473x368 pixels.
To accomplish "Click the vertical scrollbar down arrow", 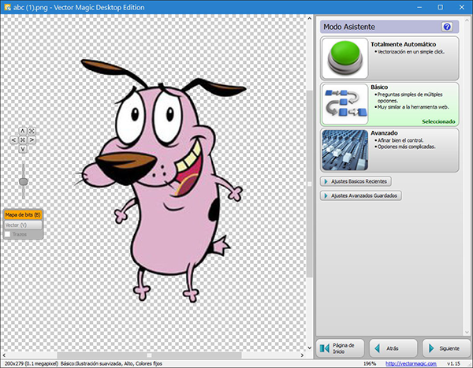I will pyautogui.click(x=310, y=348).
